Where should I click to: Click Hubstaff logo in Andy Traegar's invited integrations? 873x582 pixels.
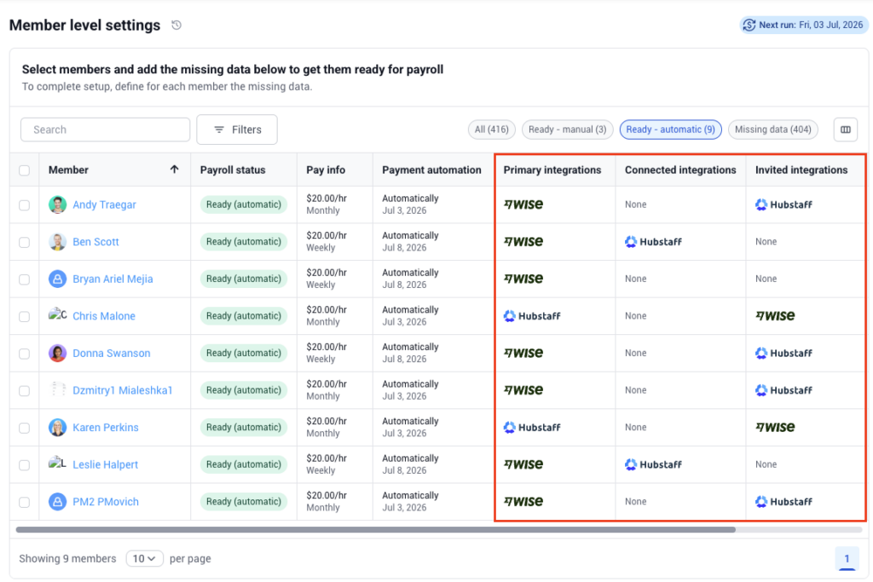(x=783, y=205)
